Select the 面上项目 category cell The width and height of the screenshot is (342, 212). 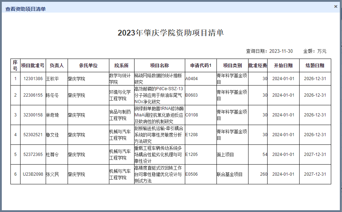point(225,155)
